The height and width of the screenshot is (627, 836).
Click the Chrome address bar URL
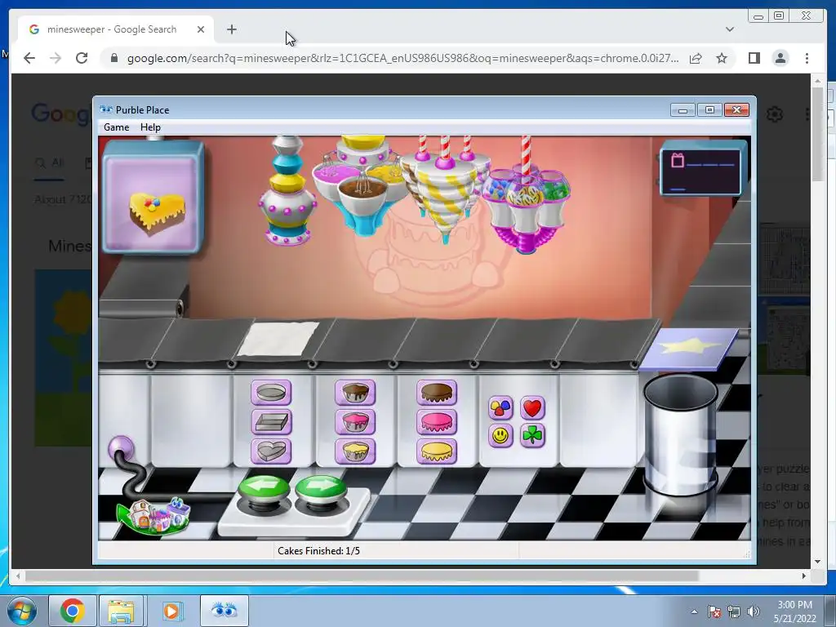(x=402, y=58)
